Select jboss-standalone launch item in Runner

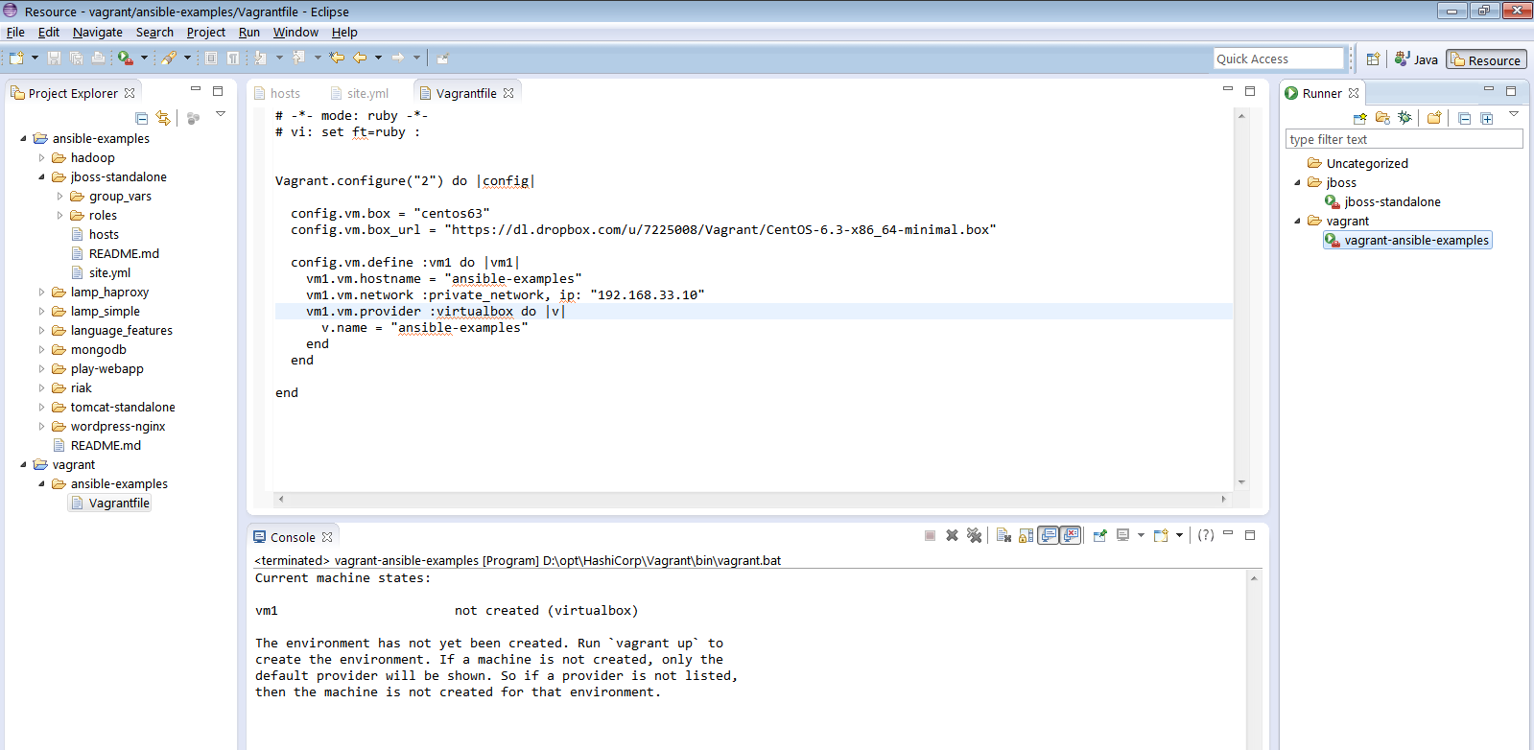point(1382,202)
